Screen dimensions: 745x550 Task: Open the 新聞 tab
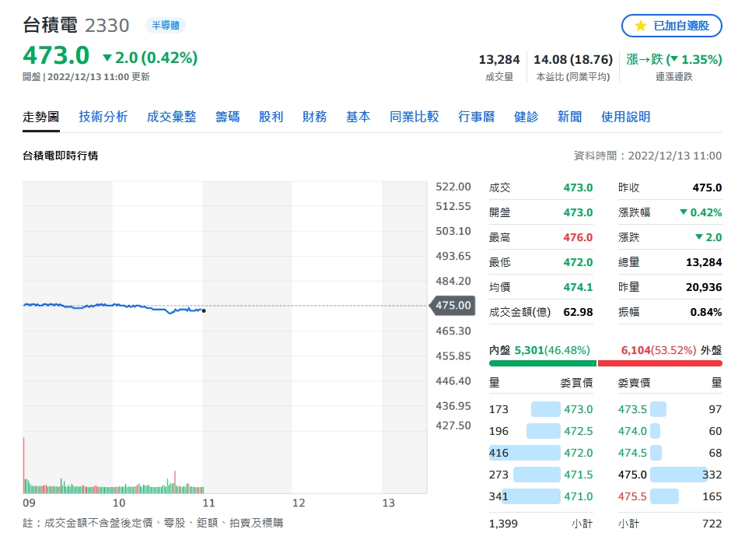tap(570, 117)
